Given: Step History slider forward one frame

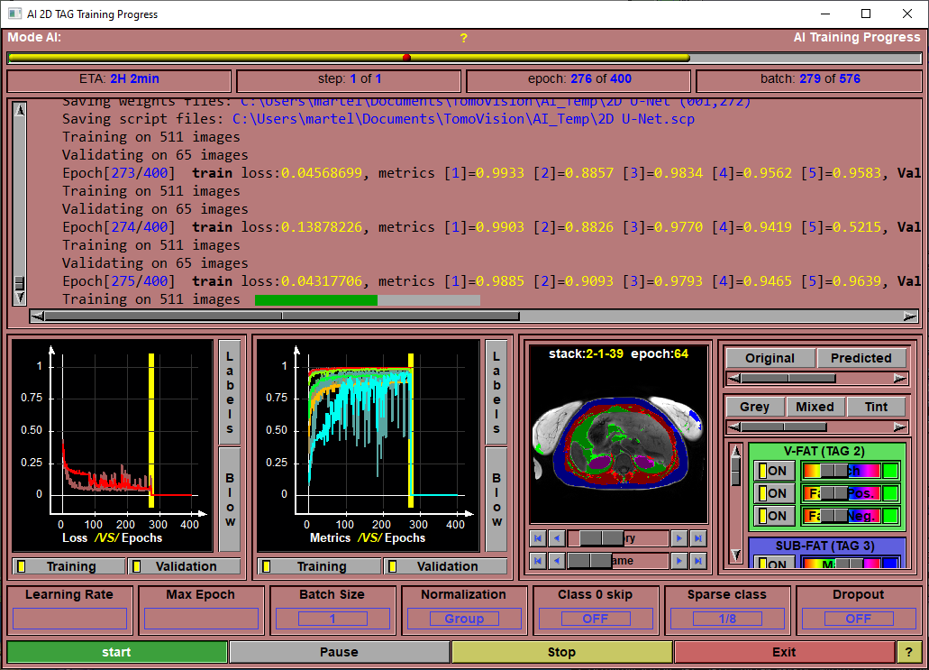Looking at the screenshot, I should (x=679, y=538).
